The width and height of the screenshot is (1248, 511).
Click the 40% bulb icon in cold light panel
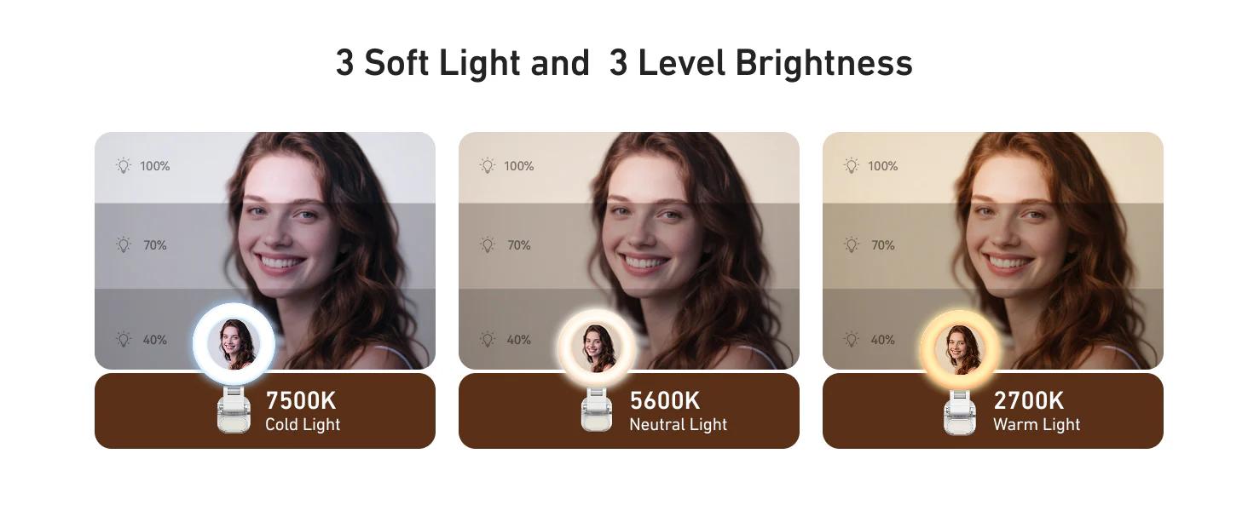click(124, 340)
